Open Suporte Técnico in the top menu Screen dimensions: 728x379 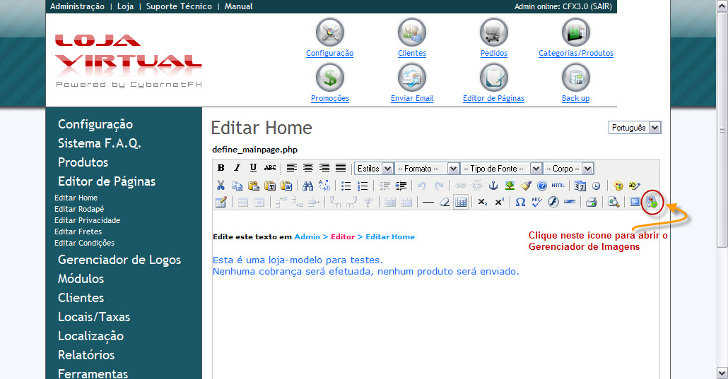coord(179,6)
